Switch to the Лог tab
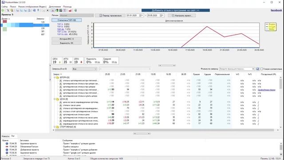The image size is (284, 160). tap(13, 136)
